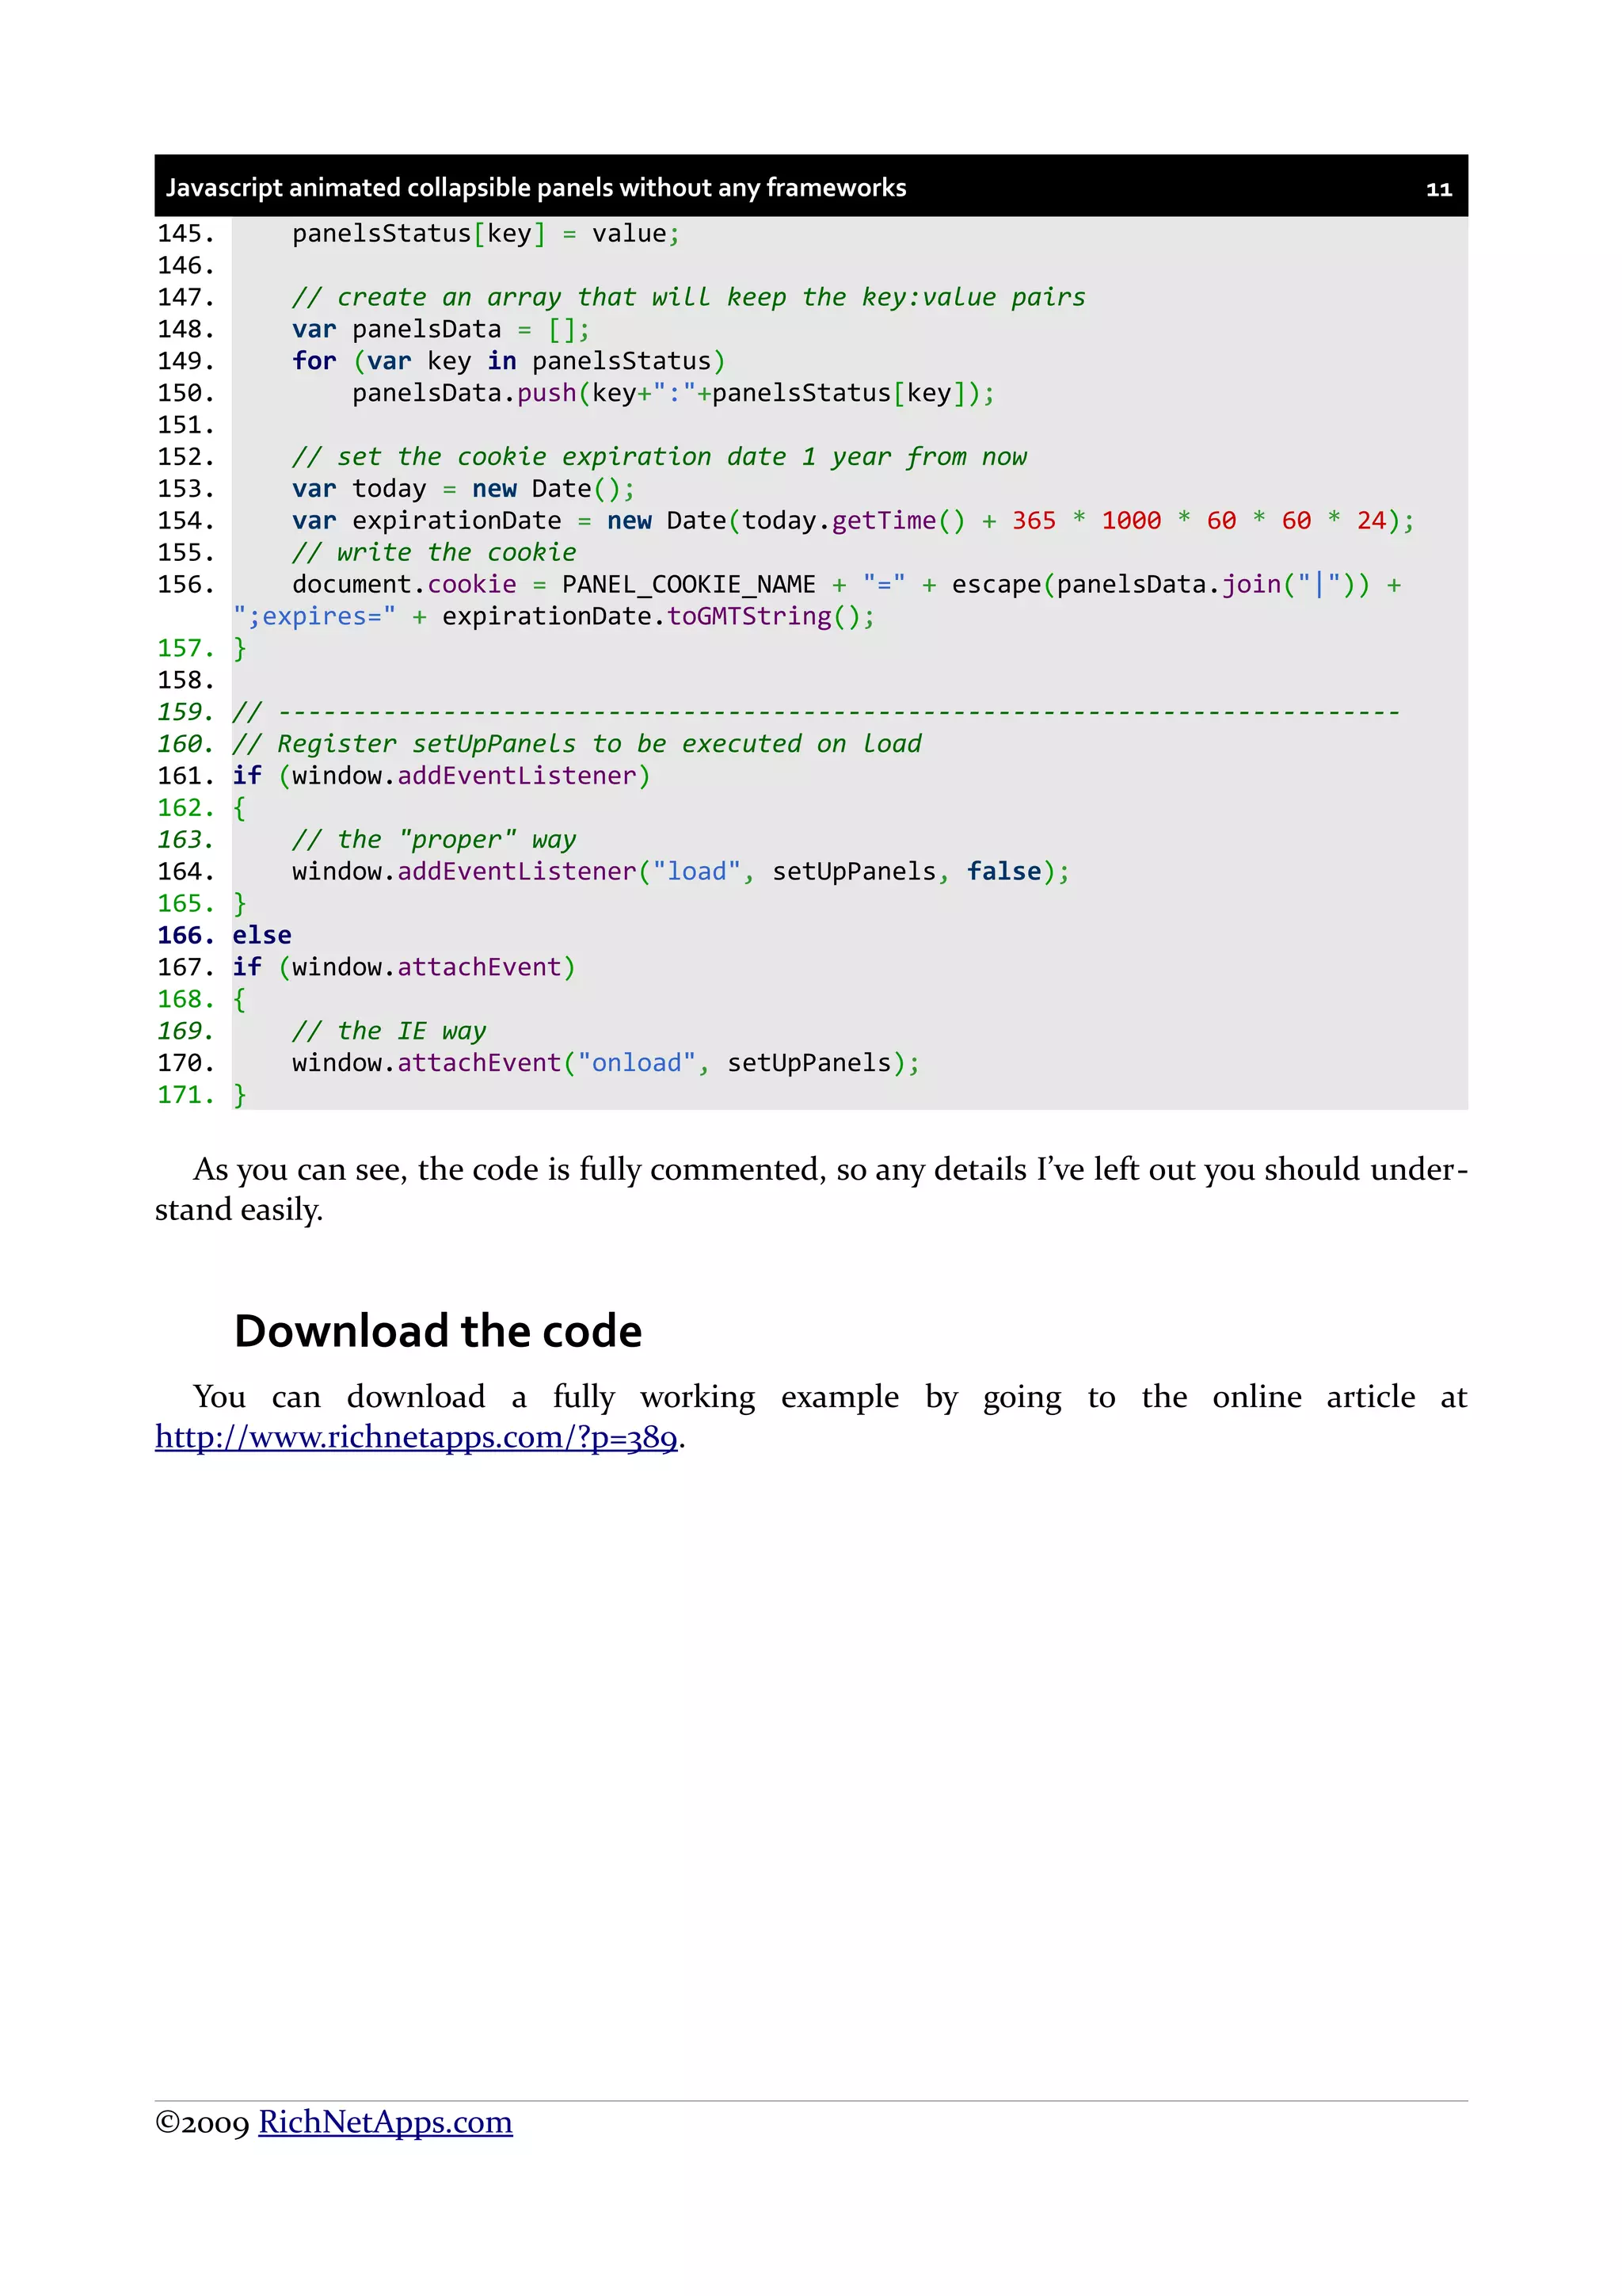Click the 'As you can see' paragraph
The height and width of the screenshot is (2296, 1622).
pyautogui.click(x=809, y=1188)
